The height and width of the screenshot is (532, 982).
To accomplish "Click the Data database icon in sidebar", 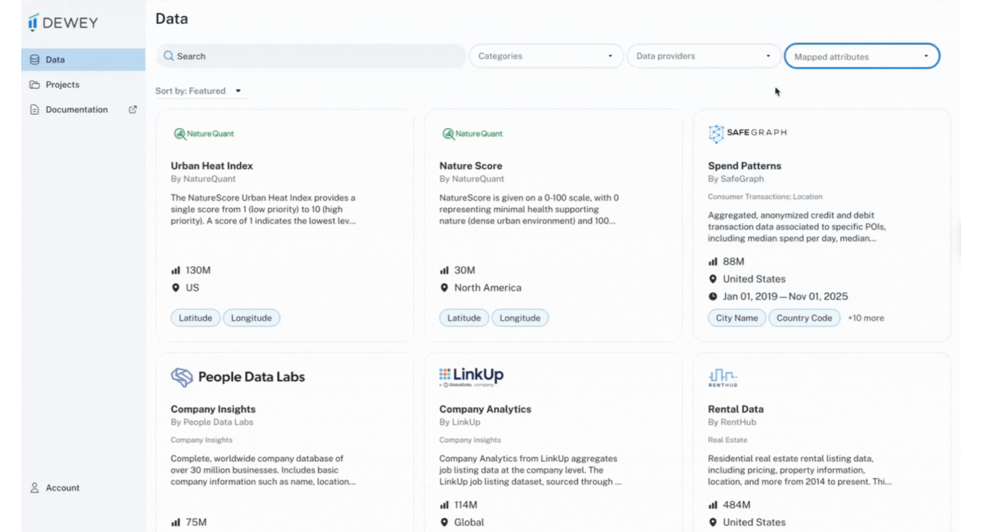I will pyautogui.click(x=35, y=60).
